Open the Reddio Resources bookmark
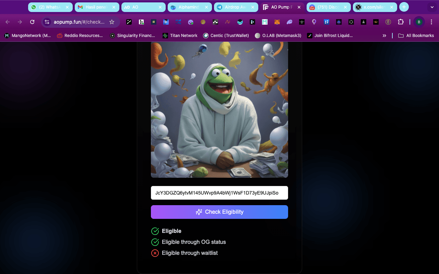 80,35
